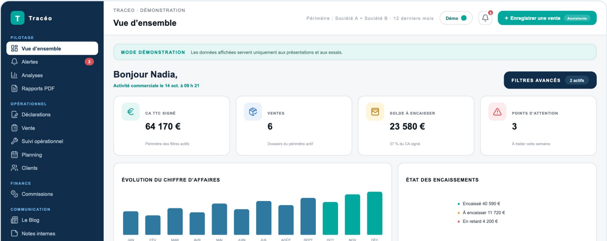Go to Vue d'ensemble in the sidebar
Screen dimensions: 607x241
point(52,48)
